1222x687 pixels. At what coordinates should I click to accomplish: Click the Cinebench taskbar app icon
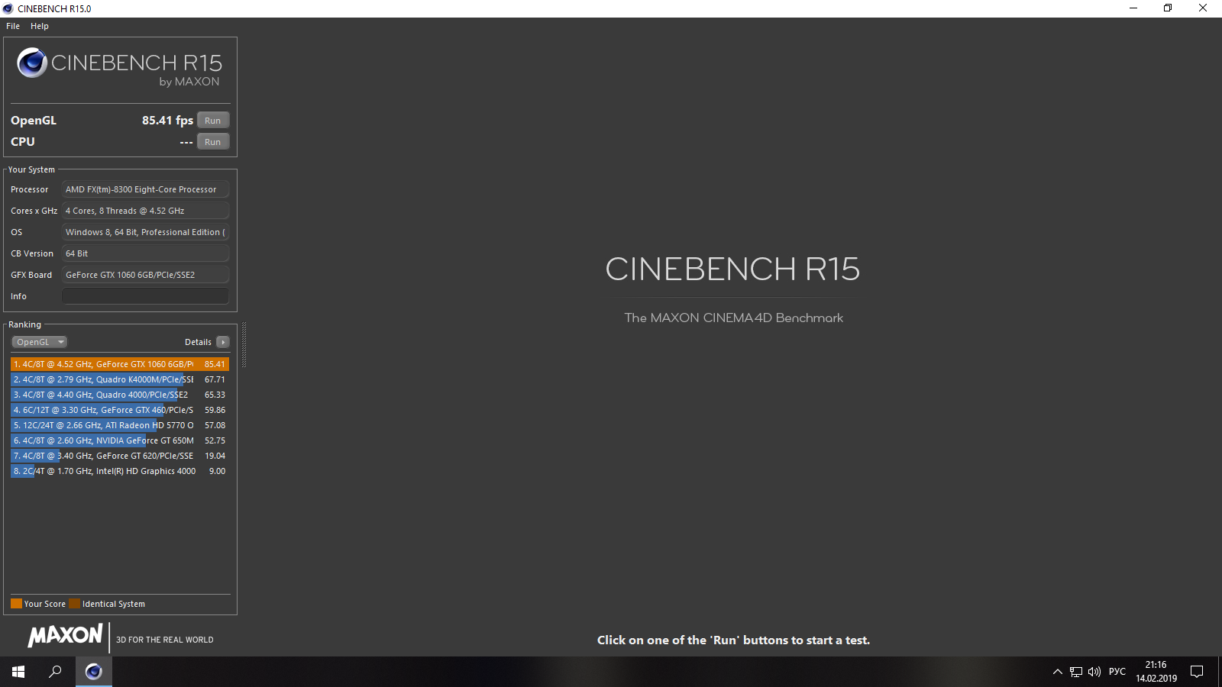(94, 672)
